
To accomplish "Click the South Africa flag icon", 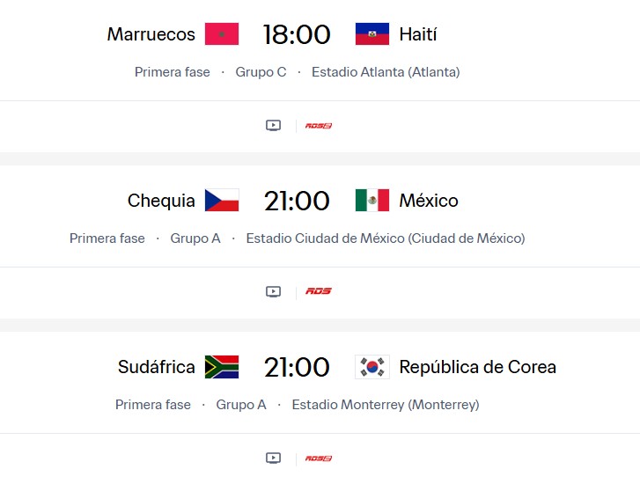I will coord(222,367).
